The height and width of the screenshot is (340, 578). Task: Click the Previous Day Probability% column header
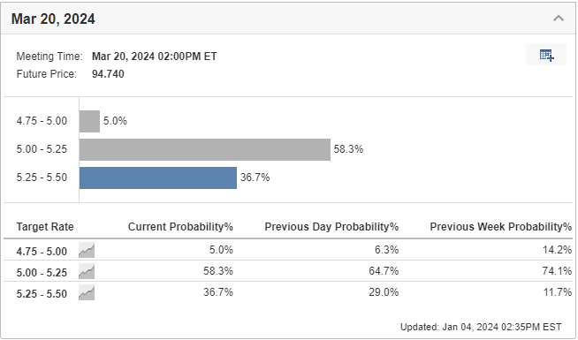(x=331, y=227)
